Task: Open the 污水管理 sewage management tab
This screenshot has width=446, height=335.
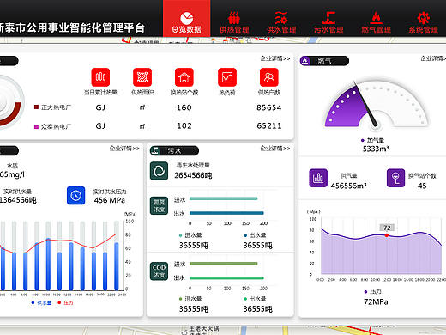Action: point(328,21)
